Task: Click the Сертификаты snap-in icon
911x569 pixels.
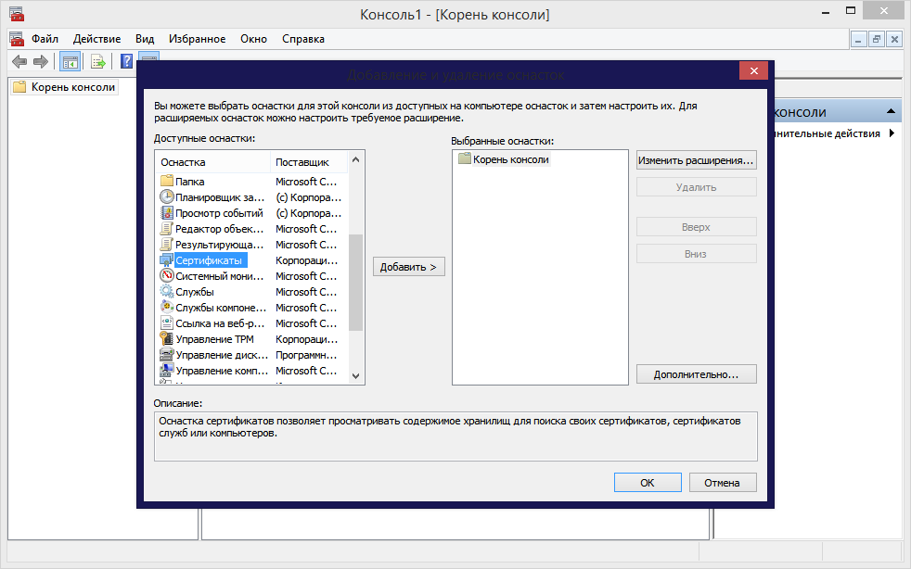Action: coord(167,259)
